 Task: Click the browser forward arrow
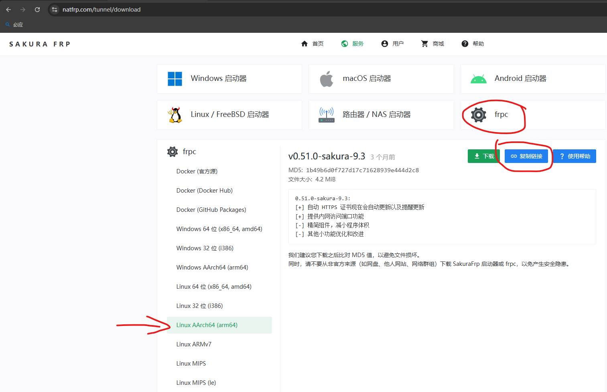[23, 10]
